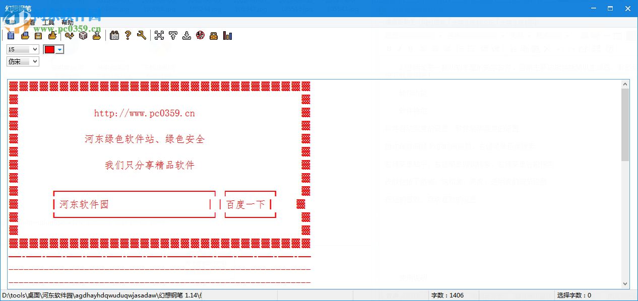
Task: Open the 工具 menu
Action: tap(48, 22)
